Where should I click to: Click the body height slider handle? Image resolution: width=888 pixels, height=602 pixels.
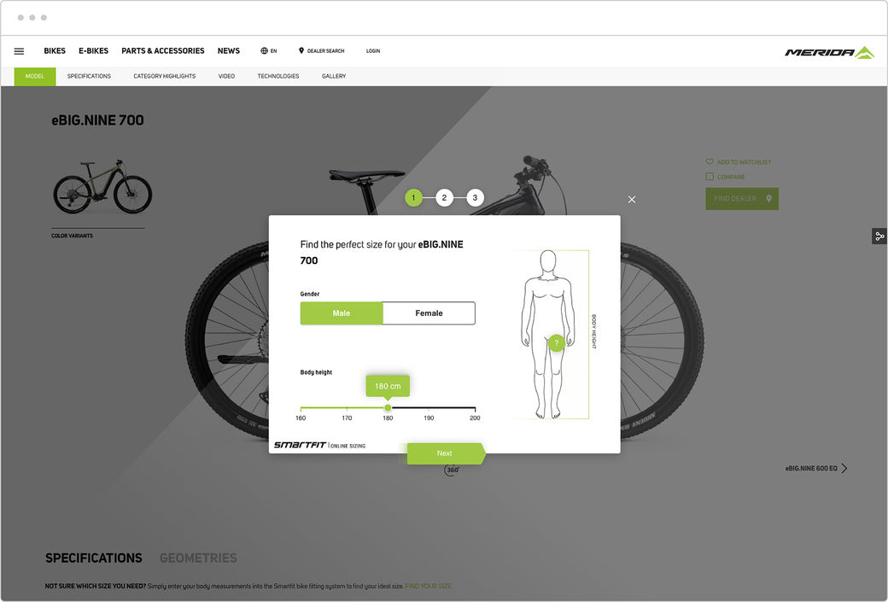coord(388,408)
